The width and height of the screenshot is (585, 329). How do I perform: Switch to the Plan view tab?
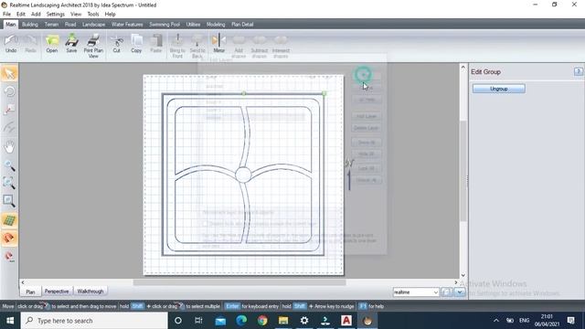point(30,292)
